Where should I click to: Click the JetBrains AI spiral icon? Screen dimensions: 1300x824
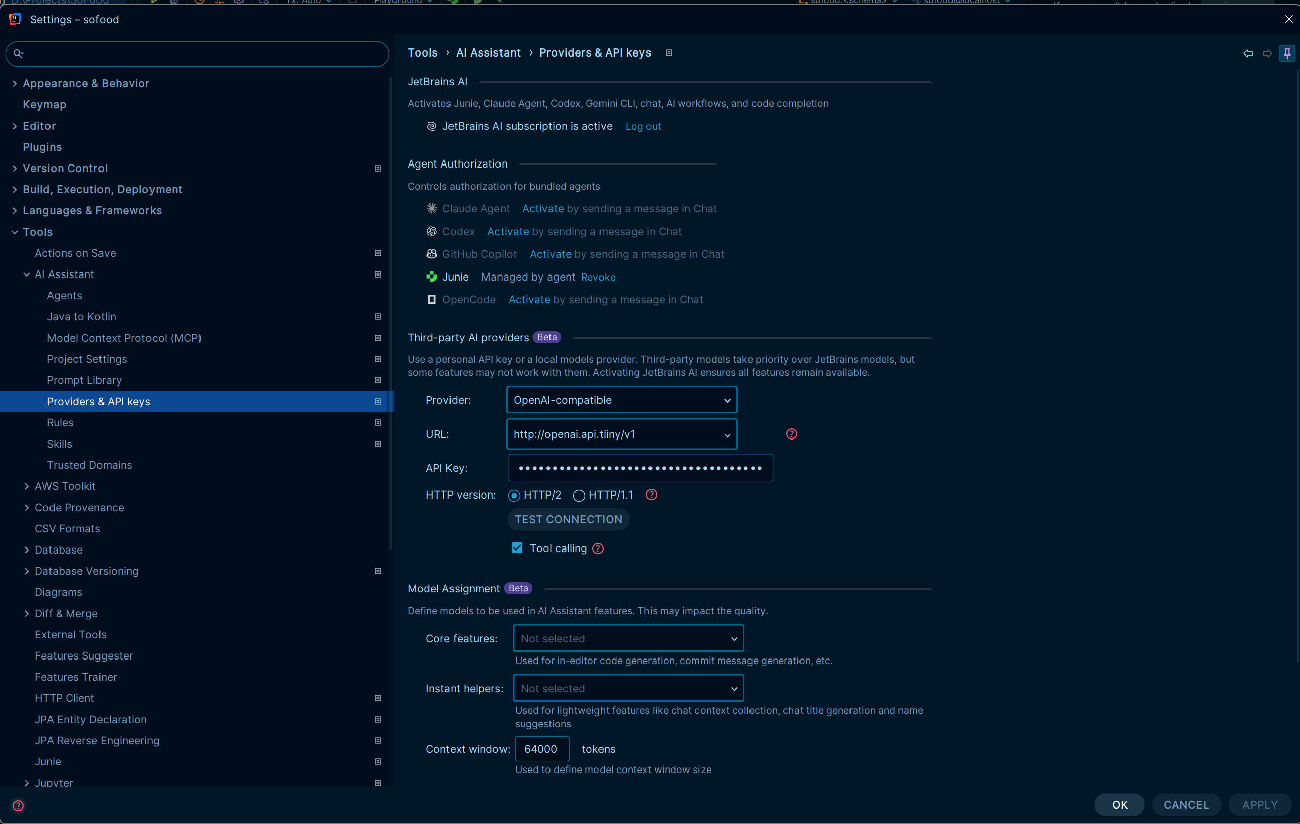tap(431, 126)
